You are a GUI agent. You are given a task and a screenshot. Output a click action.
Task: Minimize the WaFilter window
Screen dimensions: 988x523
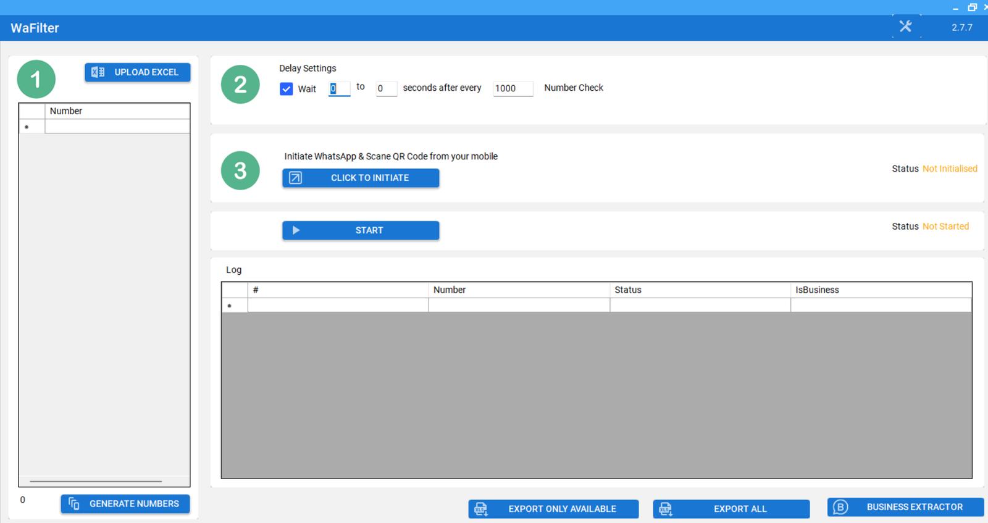955,7
